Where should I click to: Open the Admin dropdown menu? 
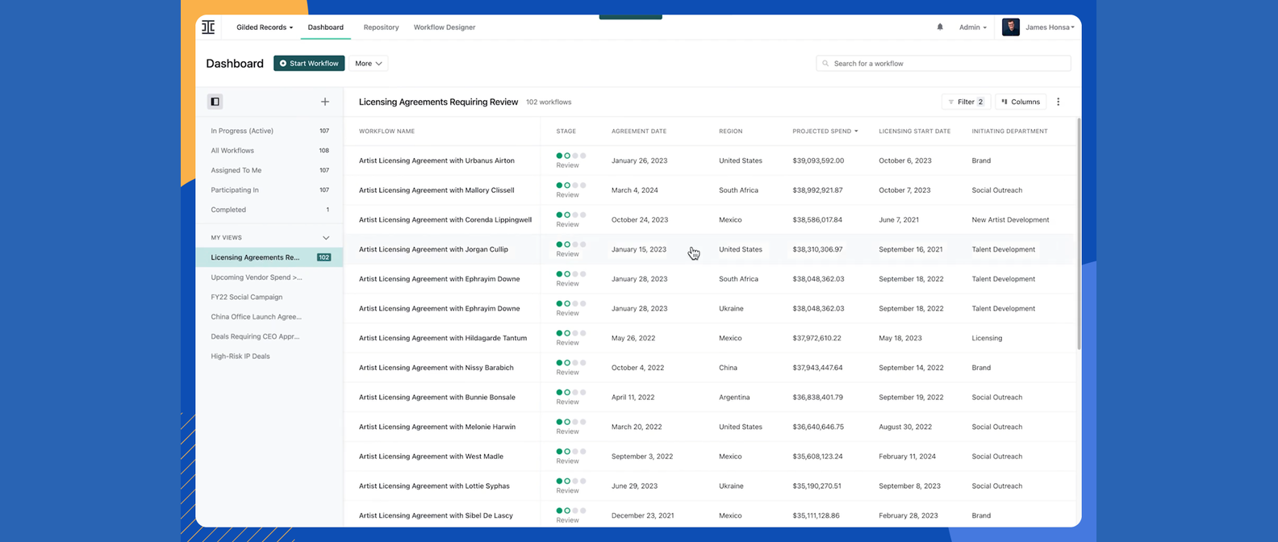coord(973,27)
